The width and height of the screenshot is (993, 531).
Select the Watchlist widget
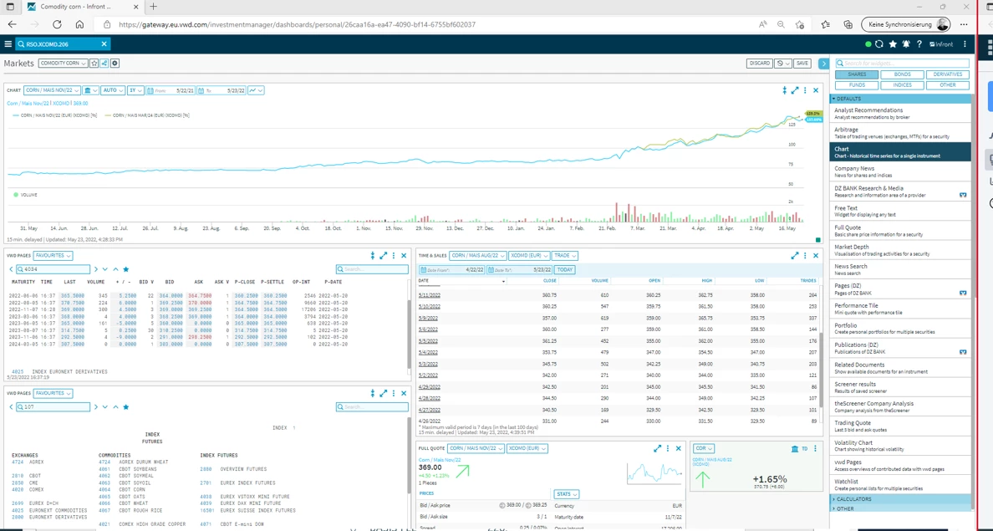[x=900, y=485]
